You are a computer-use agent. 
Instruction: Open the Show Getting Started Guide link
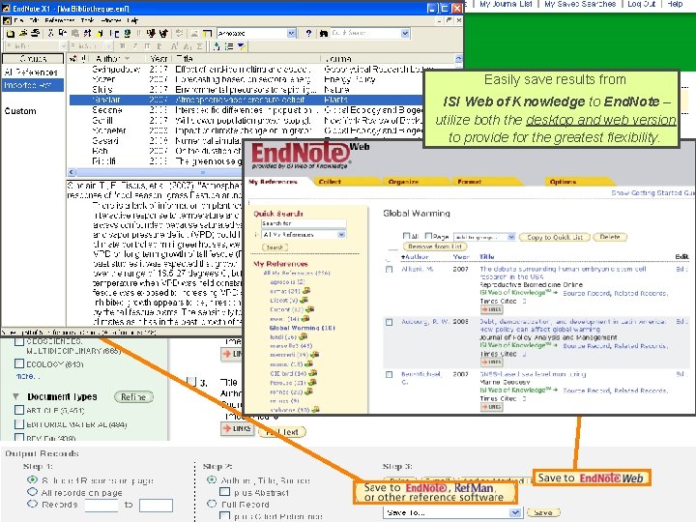(x=652, y=193)
